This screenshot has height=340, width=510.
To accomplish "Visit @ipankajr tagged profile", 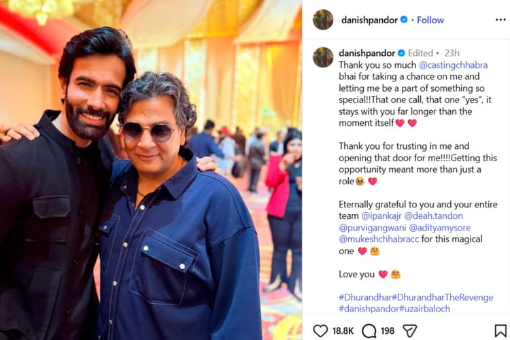I will pyautogui.click(x=381, y=216).
